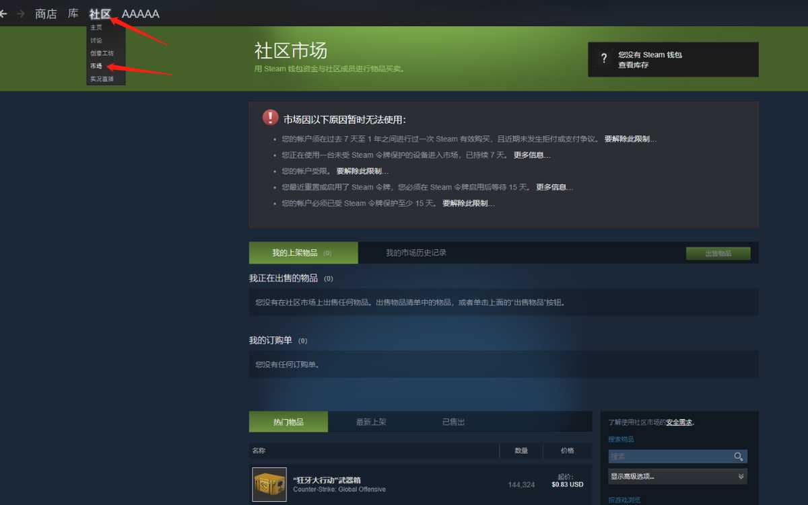The image size is (808, 505).
Task: Open 要解除此限制 link for purchase requirement
Action: pyautogui.click(x=630, y=139)
